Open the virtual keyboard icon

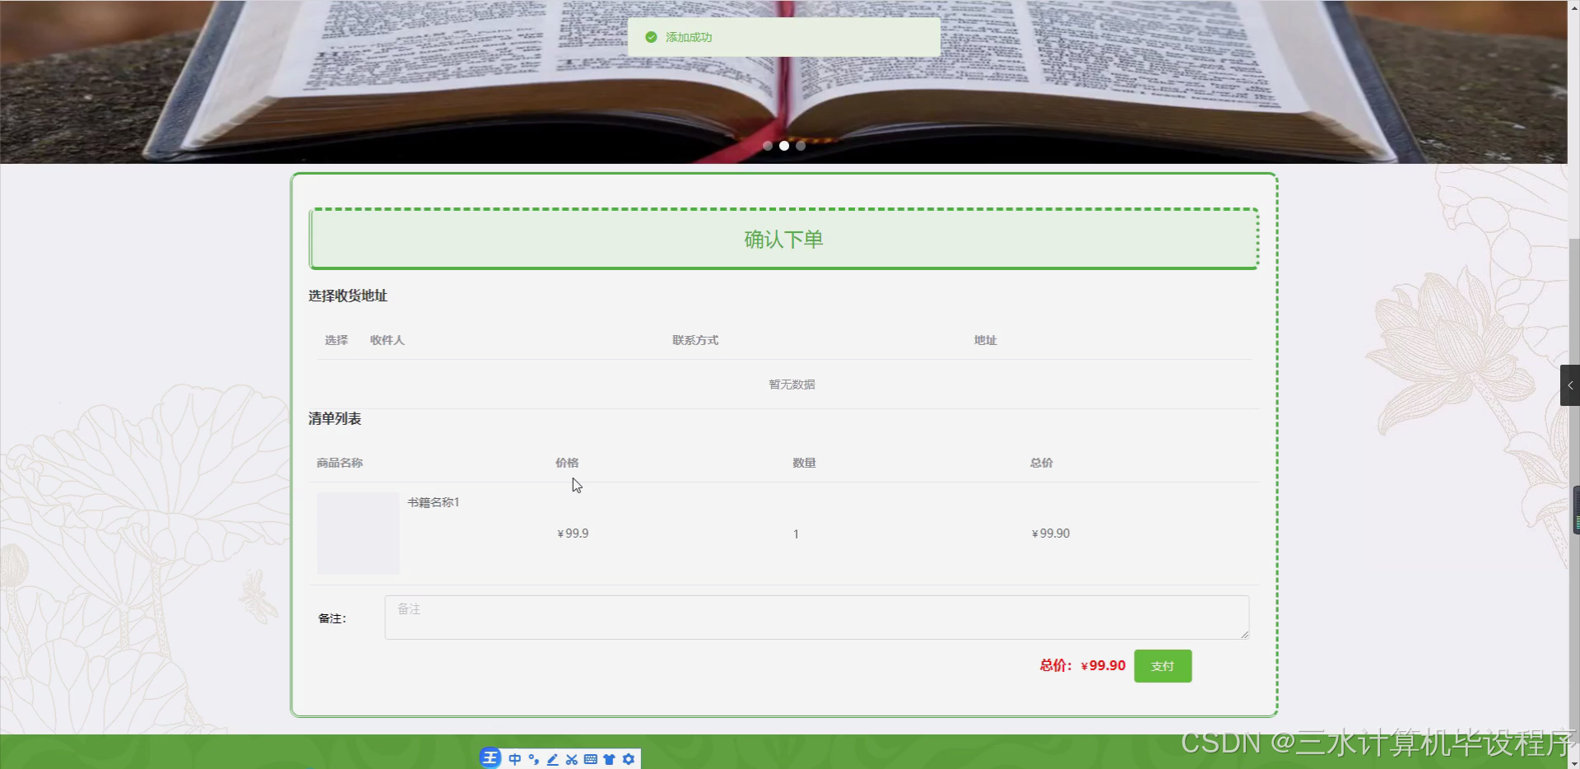pyautogui.click(x=591, y=758)
